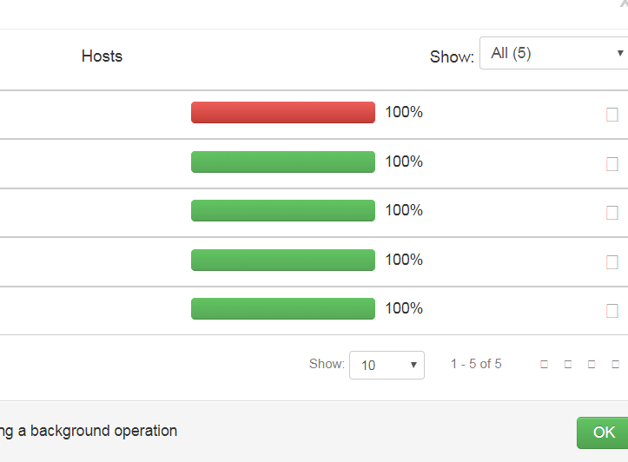The width and height of the screenshot is (628, 462).
Task: Click the end-of-row icon in the fifth row
Action: click(612, 311)
